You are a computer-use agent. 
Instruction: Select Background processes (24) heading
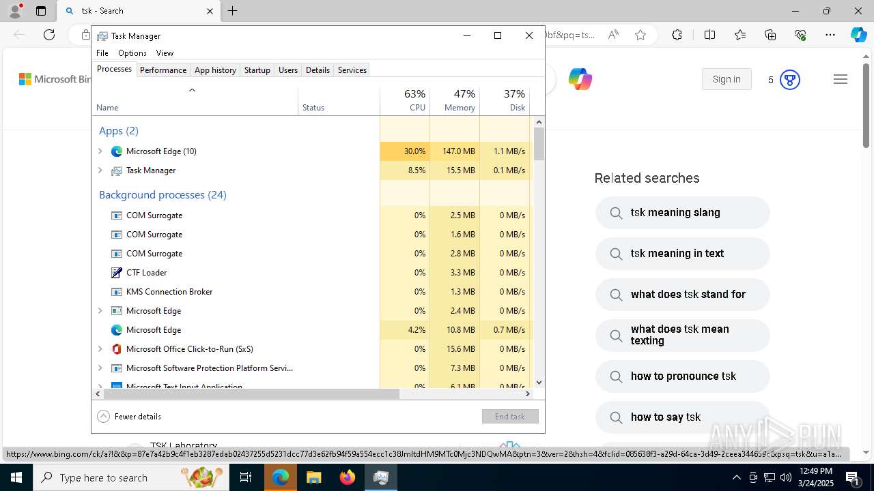tap(163, 195)
